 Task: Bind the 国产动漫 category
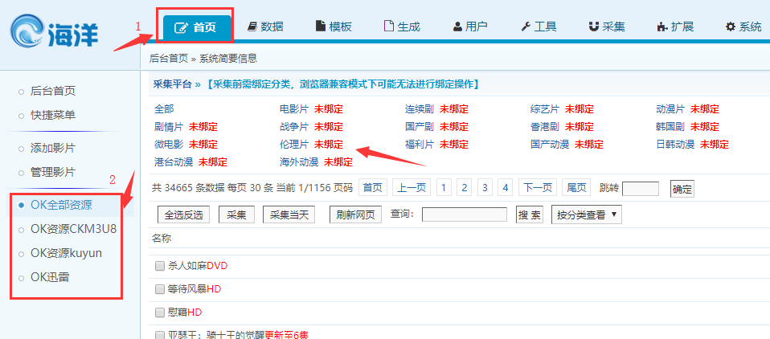click(589, 145)
